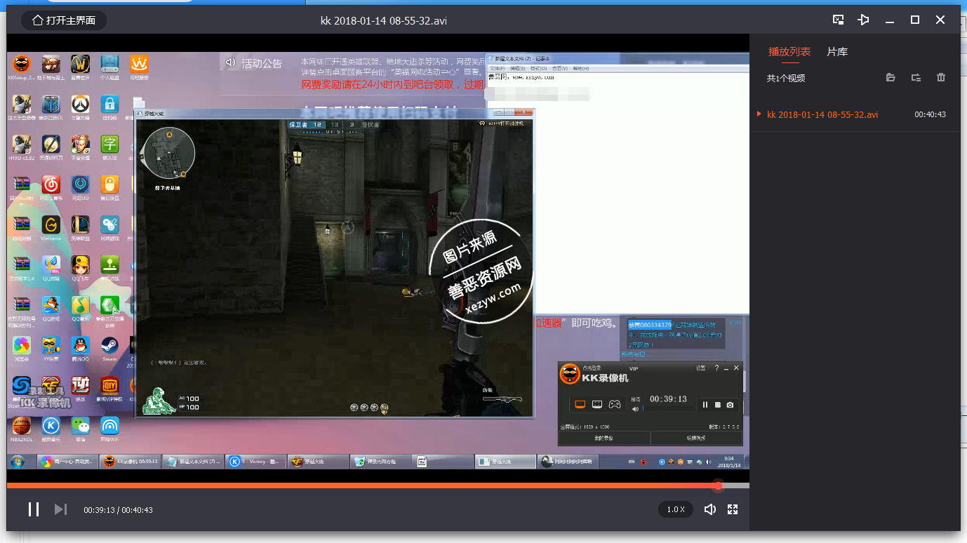Viewport: 967px width, 543px height.
Task: Click the orange playback progress bar
Action: [351, 485]
